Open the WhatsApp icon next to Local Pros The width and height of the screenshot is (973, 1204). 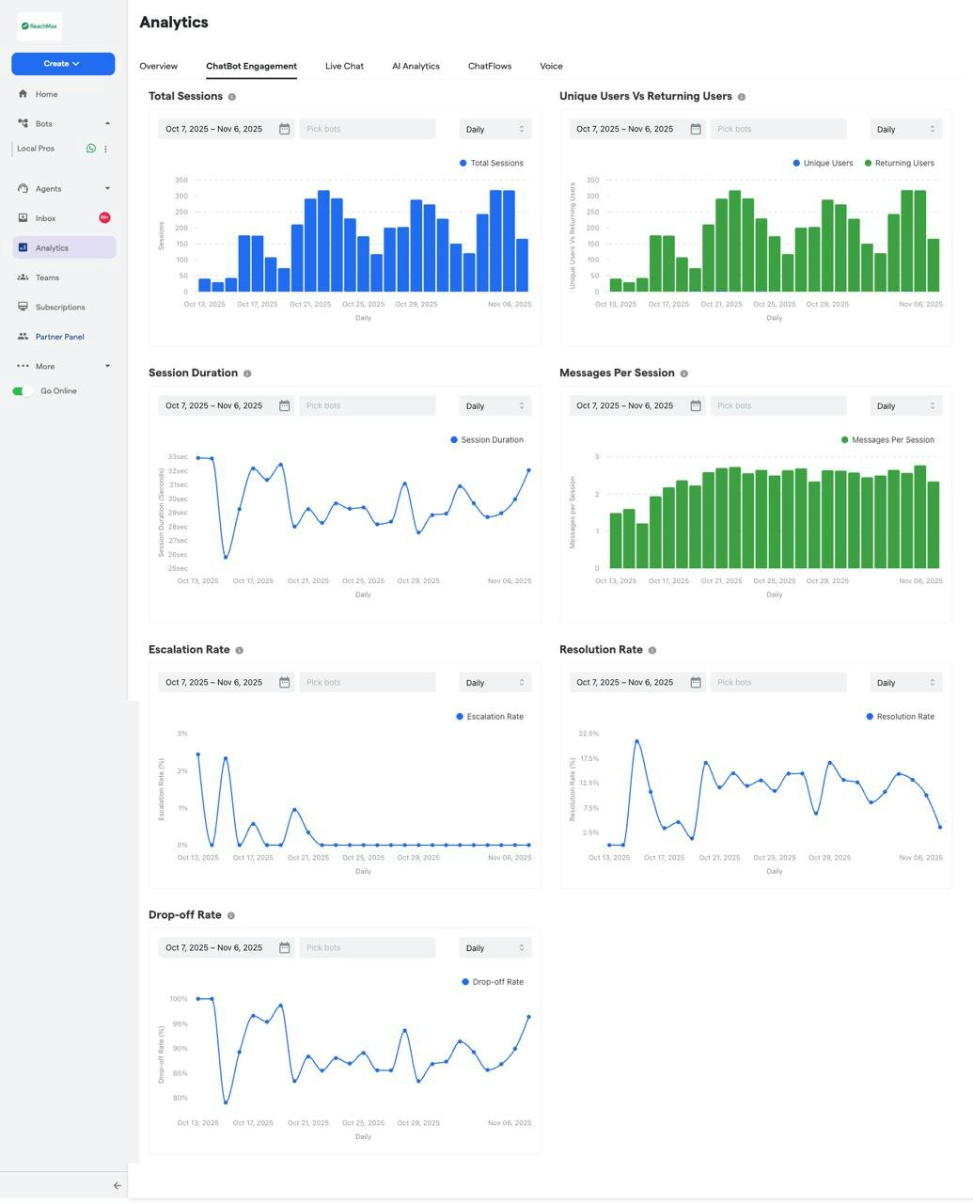pyautogui.click(x=90, y=148)
